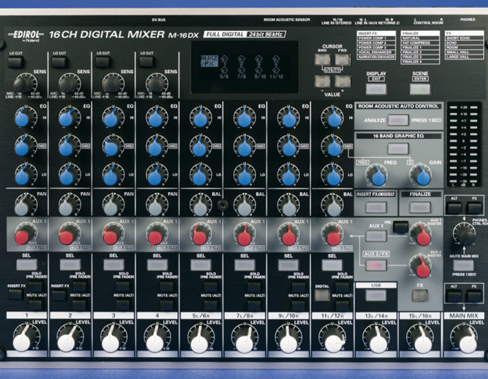The height and width of the screenshot is (379, 488).
Task: Toggle the ALT button feeding MAIN MIX
Action: 454,296
